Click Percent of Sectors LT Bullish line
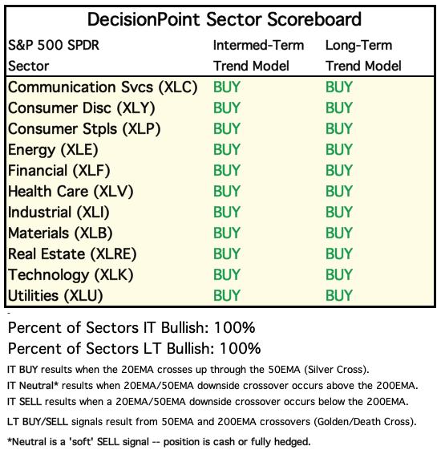Image resolution: width=441 pixels, height=454 pixels. click(135, 349)
